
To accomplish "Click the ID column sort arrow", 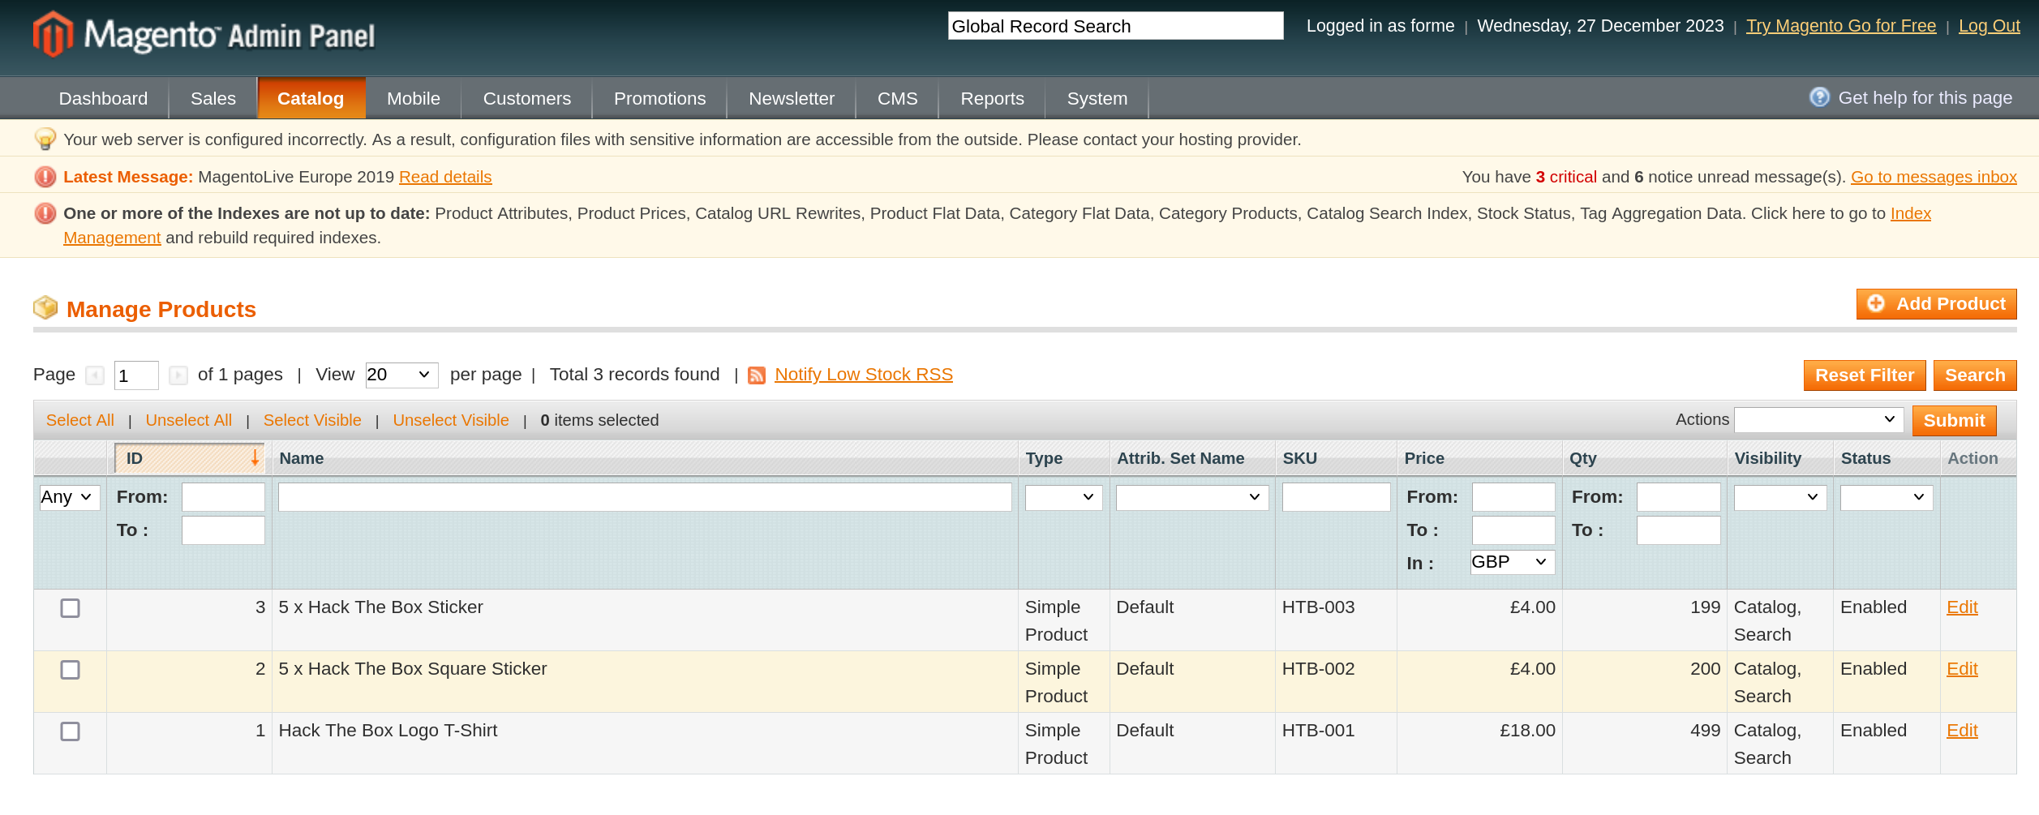I will pos(255,458).
